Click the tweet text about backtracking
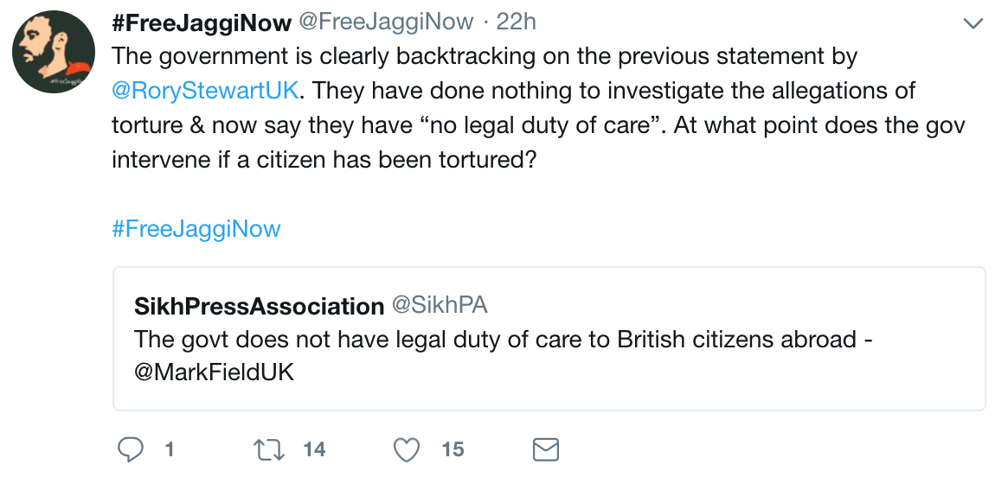Image resolution: width=995 pixels, height=477 pixels. (x=538, y=108)
